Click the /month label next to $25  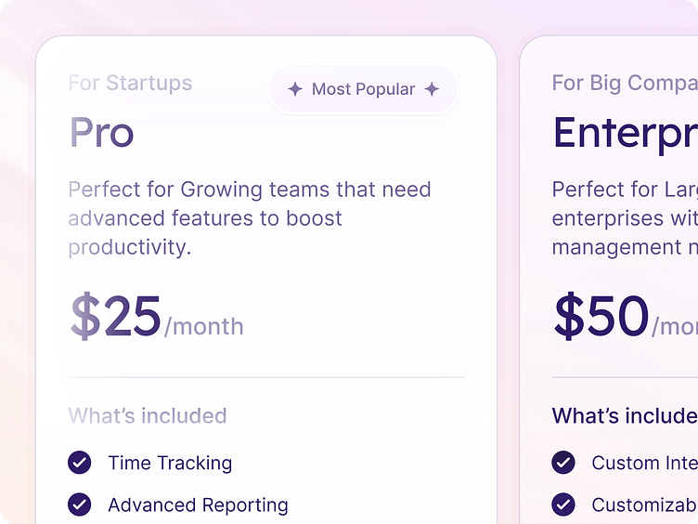pyautogui.click(x=204, y=327)
